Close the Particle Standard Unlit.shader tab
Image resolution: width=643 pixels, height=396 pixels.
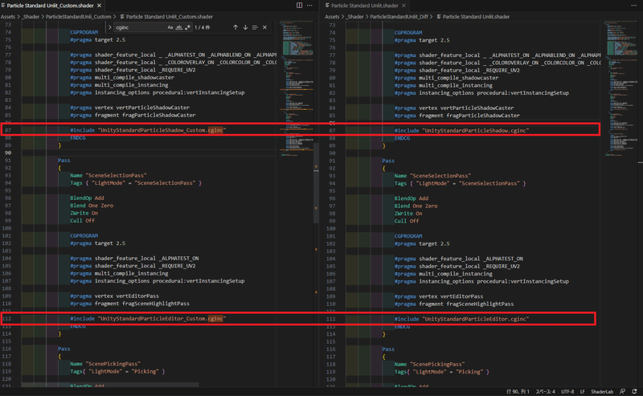(x=403, y=6)
